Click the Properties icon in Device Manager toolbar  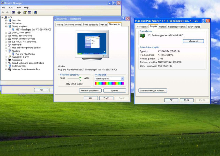click(25, 12)
